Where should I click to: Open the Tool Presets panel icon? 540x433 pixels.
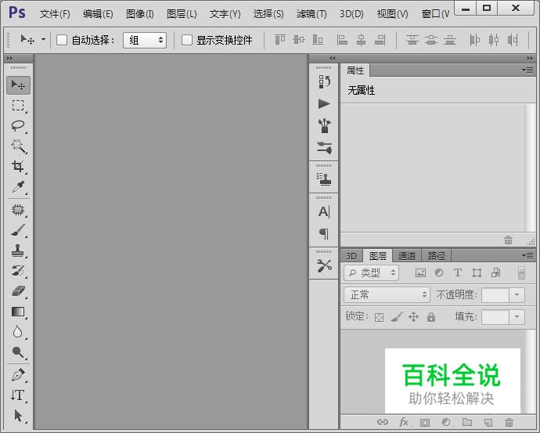[x=324, y=265]
